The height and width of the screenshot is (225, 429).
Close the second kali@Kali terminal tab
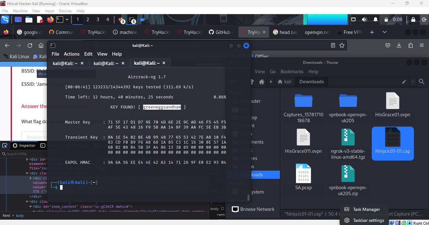pyautogui.click(x=123, y=63)
